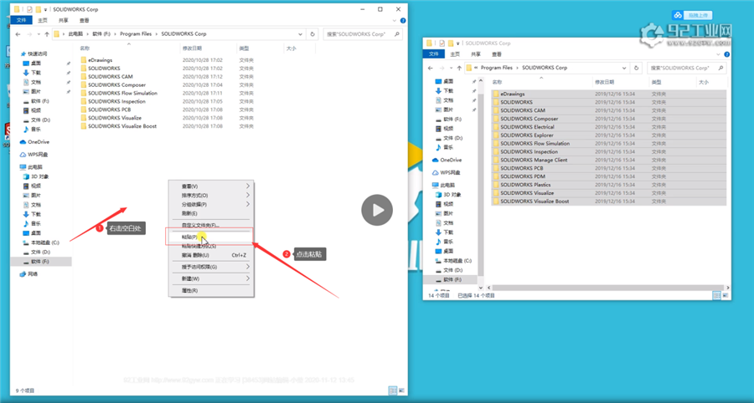Go back in the right Explorer window
754x403 pixels.
(x=431, y=68)
